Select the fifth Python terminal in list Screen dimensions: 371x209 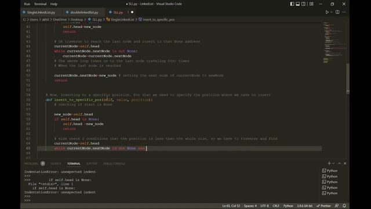point(330,193)
